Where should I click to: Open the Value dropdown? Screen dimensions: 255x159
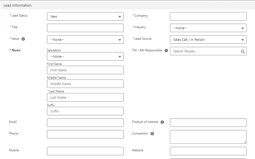(x=85, y=40)
